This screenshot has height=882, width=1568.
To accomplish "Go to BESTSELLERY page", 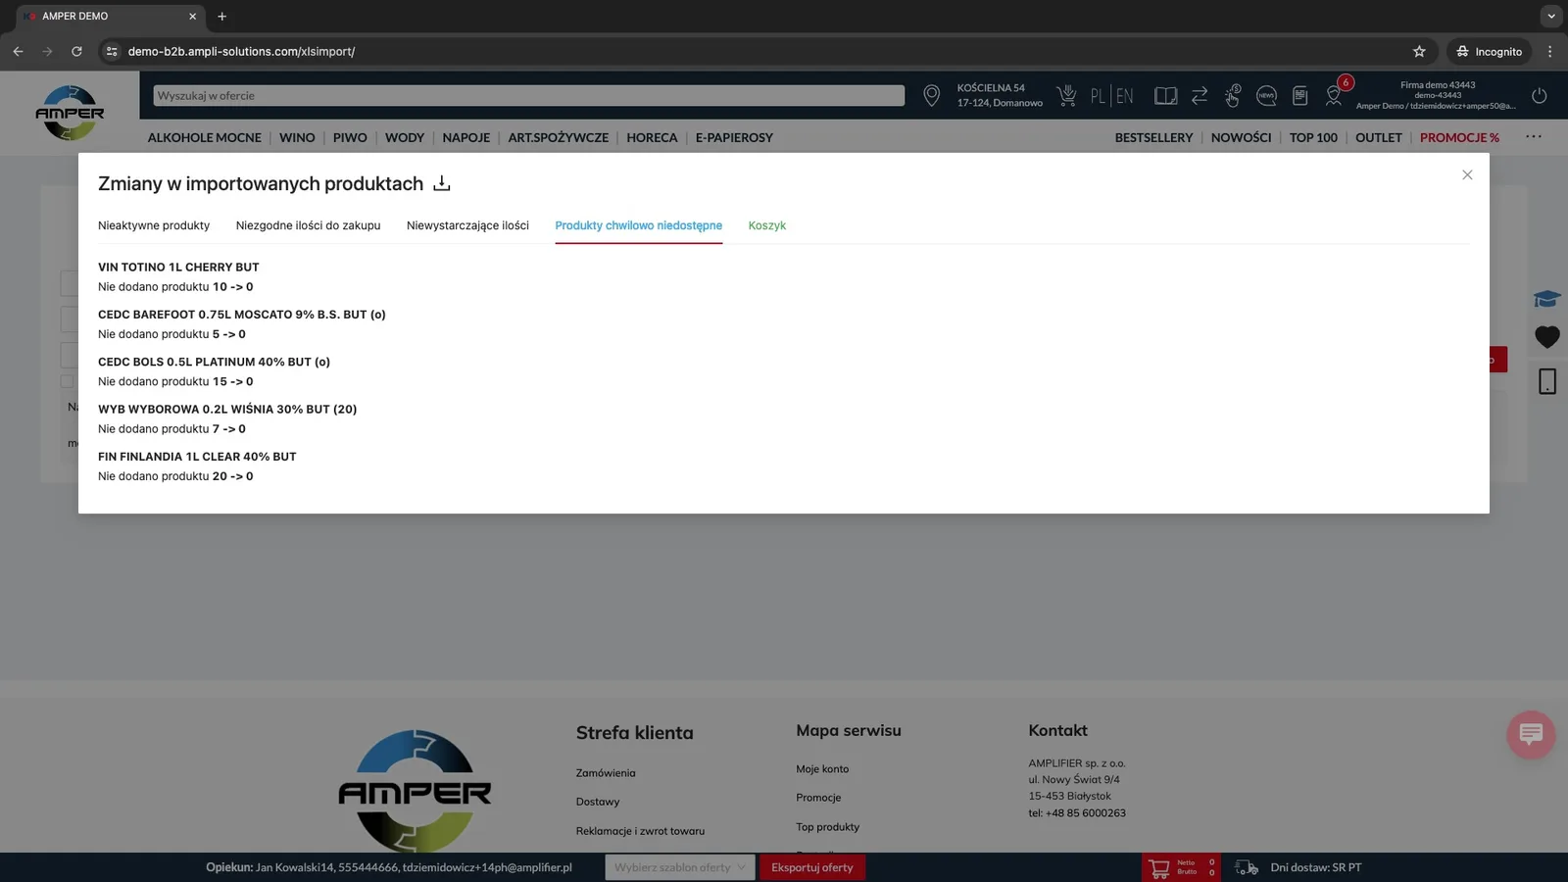I will point(1153,137).
